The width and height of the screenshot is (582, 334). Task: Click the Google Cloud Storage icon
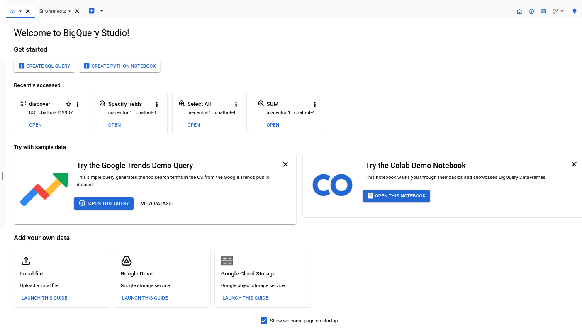[x=227, y=261]
